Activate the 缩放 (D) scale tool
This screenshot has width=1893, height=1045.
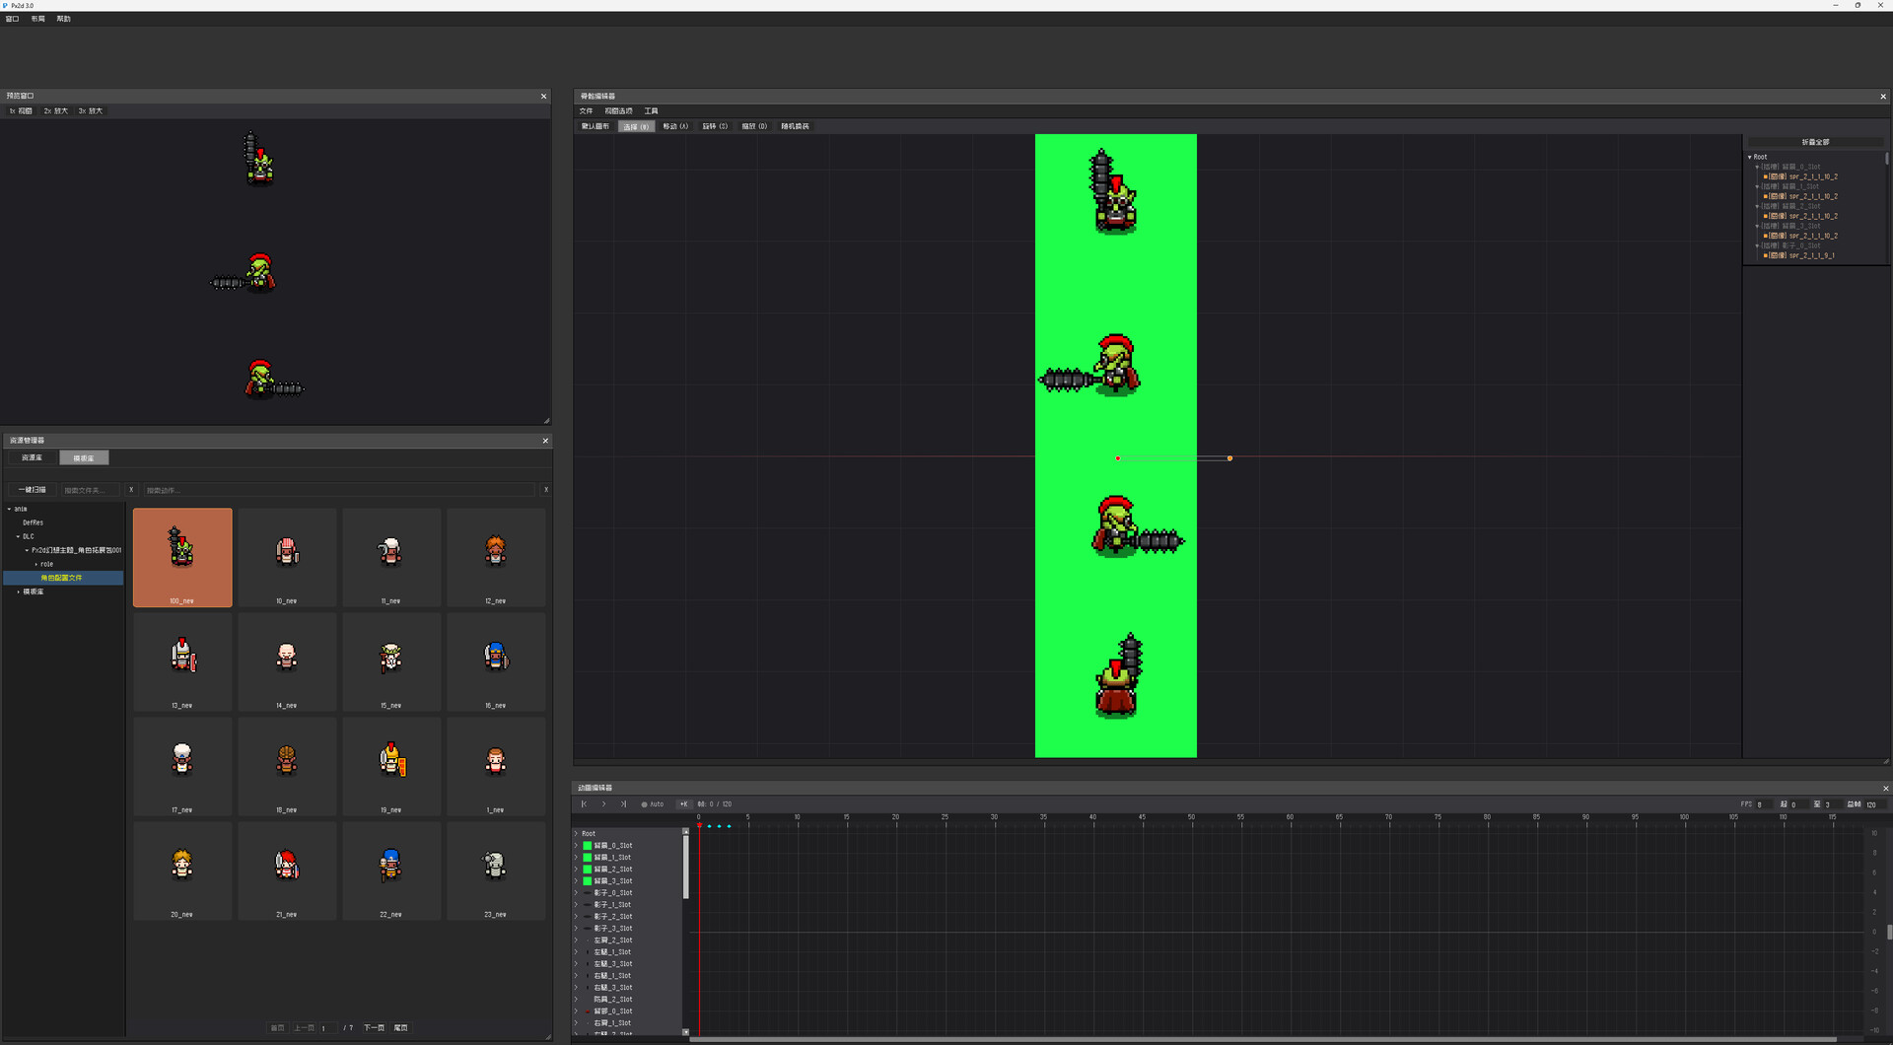click(754, 126)
